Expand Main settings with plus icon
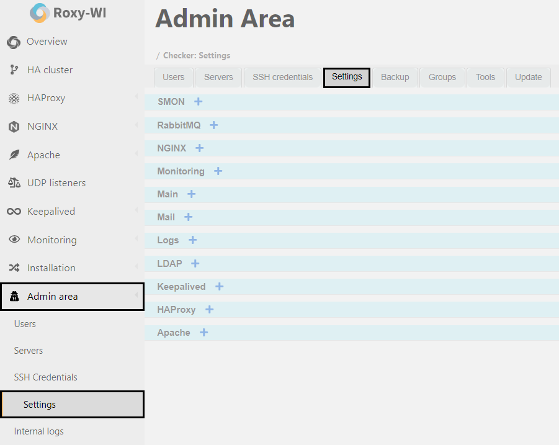Screen dimensions: 559x445 [x=192, y=194]
